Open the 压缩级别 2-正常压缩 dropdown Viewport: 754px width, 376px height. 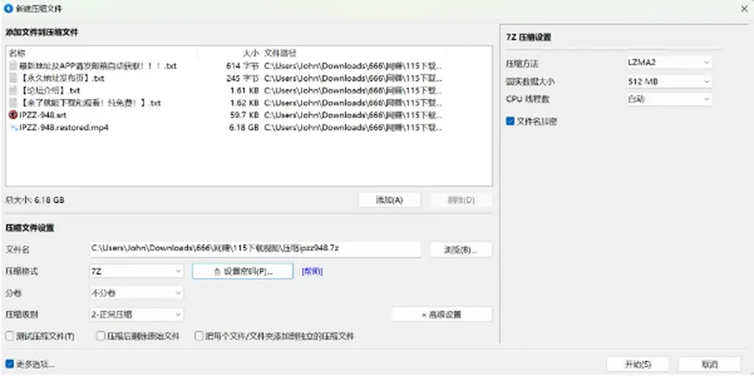tap(137, 315)
